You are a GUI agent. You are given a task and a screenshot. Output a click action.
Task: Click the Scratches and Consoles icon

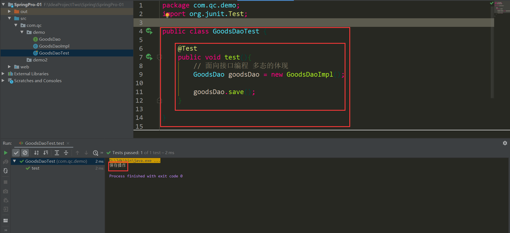11,81
